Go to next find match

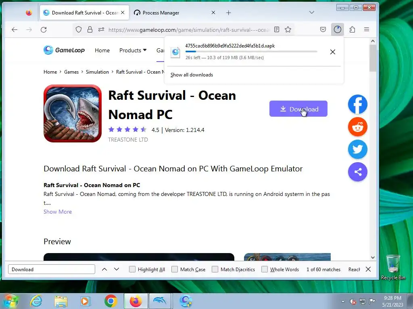coord(117,269)
